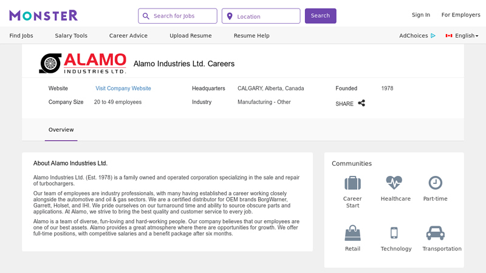Click the 'Founded' label
The width and height of the screenshot is (486, 273).
point(346,88)
